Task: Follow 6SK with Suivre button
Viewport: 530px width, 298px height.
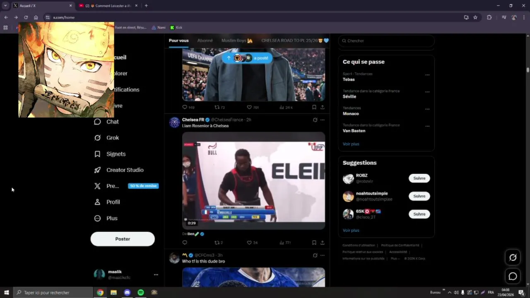Action: click(x=419, y=214)
